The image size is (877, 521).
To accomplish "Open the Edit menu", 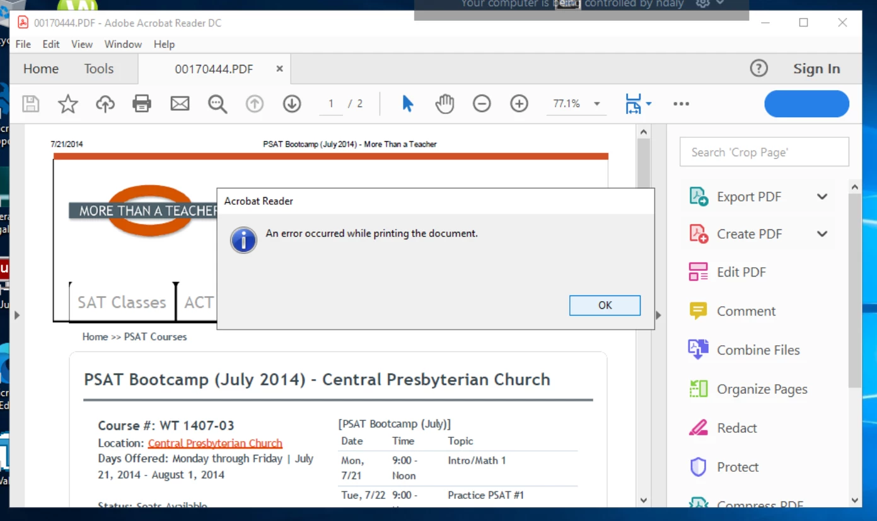I will click(x=51, y=44).
